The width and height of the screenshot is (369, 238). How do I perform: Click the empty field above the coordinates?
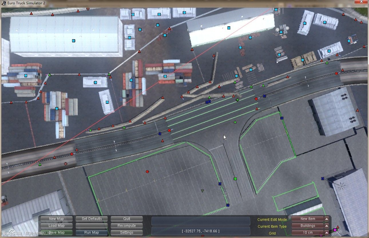[x=201, y=221]
